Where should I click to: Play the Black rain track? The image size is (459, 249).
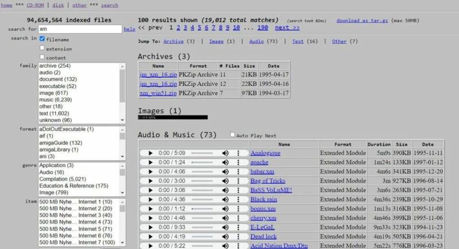(150, 200)
